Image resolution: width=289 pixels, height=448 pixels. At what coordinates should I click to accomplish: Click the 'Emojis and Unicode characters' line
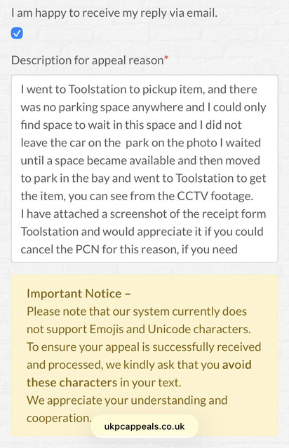(x=139, y=329)
